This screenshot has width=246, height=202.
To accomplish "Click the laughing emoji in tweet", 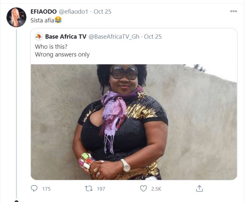I will click(x=58, y=20).
